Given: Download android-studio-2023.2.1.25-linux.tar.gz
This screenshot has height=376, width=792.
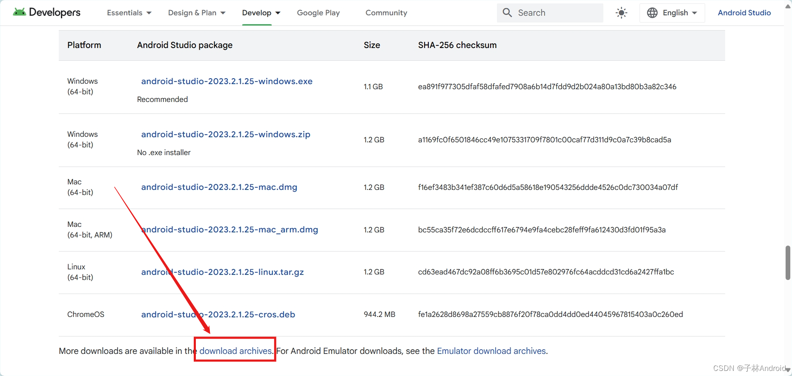Looking at the screenshot, I should pos(222,272).
